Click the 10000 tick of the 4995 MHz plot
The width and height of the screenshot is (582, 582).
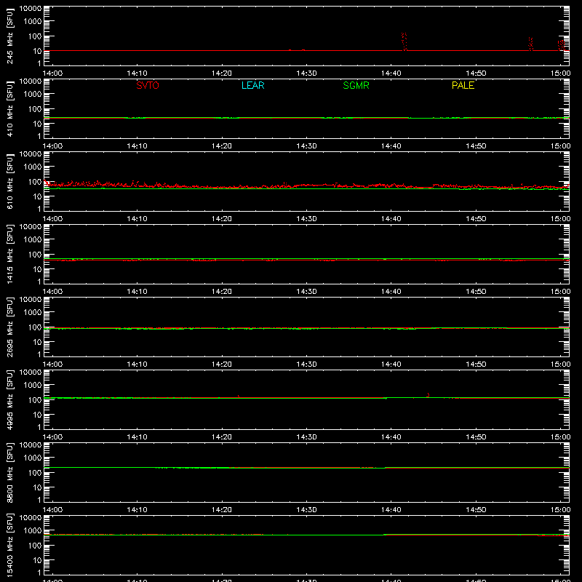[31, 372]
